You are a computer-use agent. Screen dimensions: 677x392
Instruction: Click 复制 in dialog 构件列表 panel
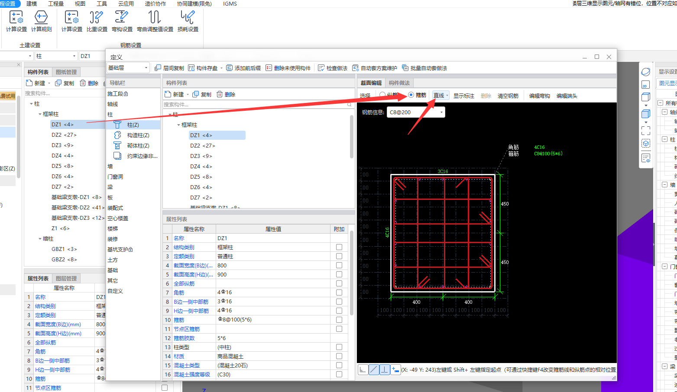(202, 94)
